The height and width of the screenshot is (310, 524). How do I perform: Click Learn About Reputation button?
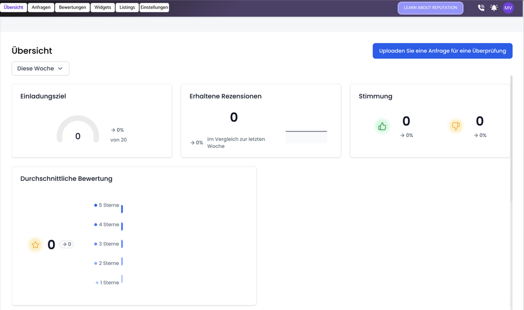click(x=431, y=7)
